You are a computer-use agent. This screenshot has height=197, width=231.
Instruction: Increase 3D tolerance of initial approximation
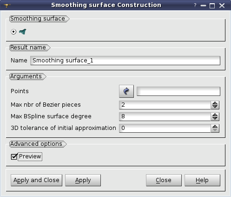tap(215, 126)
